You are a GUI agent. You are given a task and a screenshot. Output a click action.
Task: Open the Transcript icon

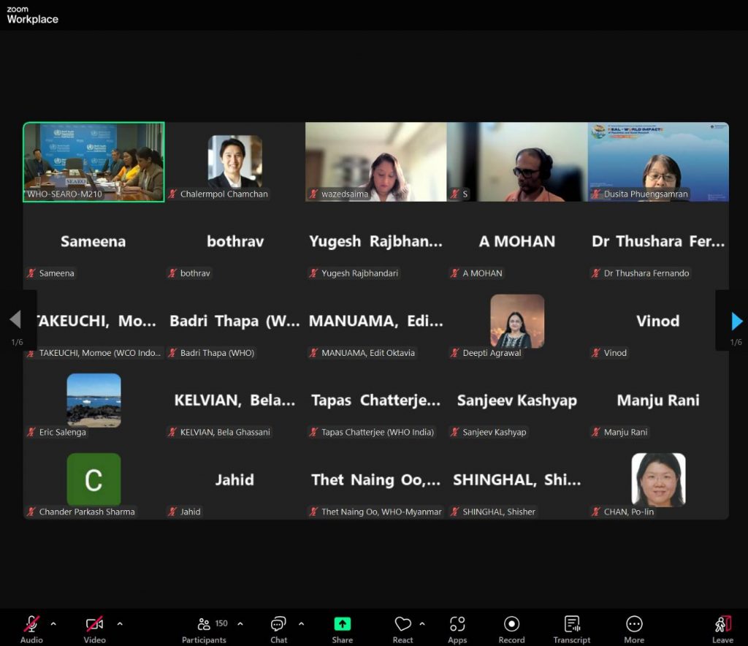click(571, 624)
